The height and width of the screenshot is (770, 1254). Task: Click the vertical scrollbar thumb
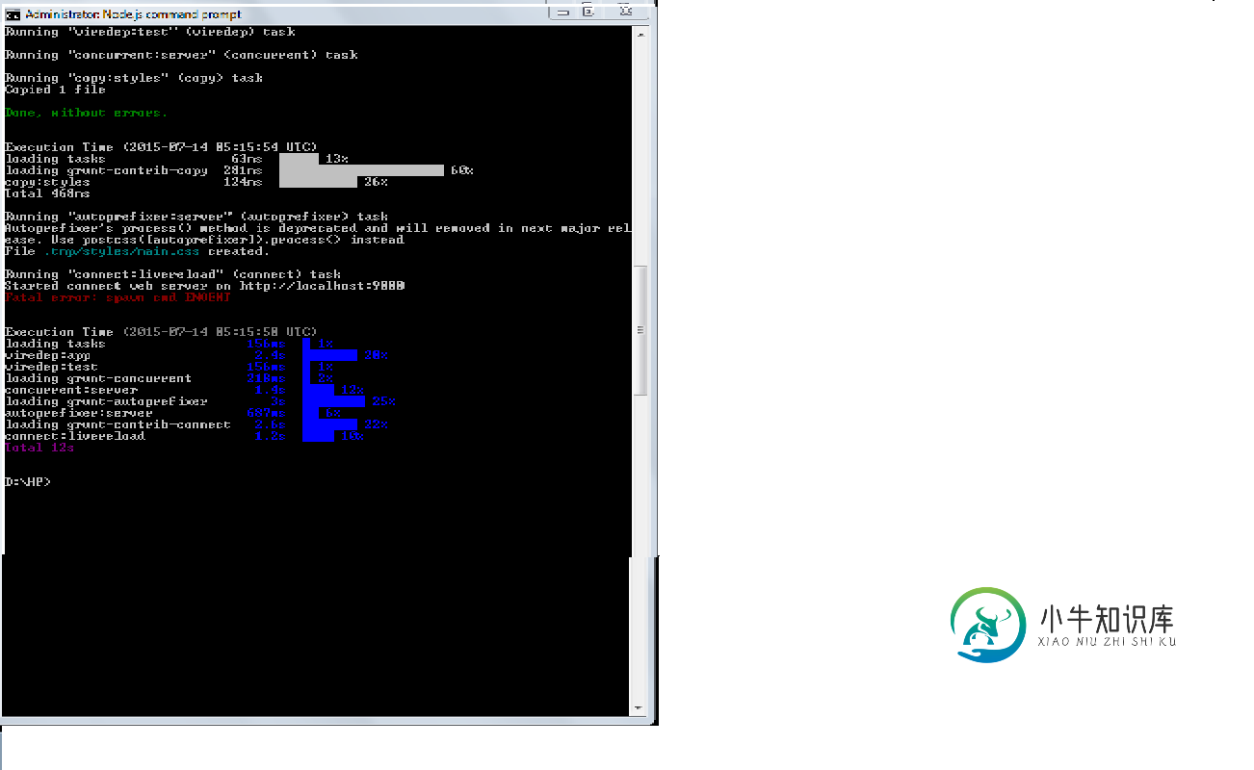(x=640, y=330)
